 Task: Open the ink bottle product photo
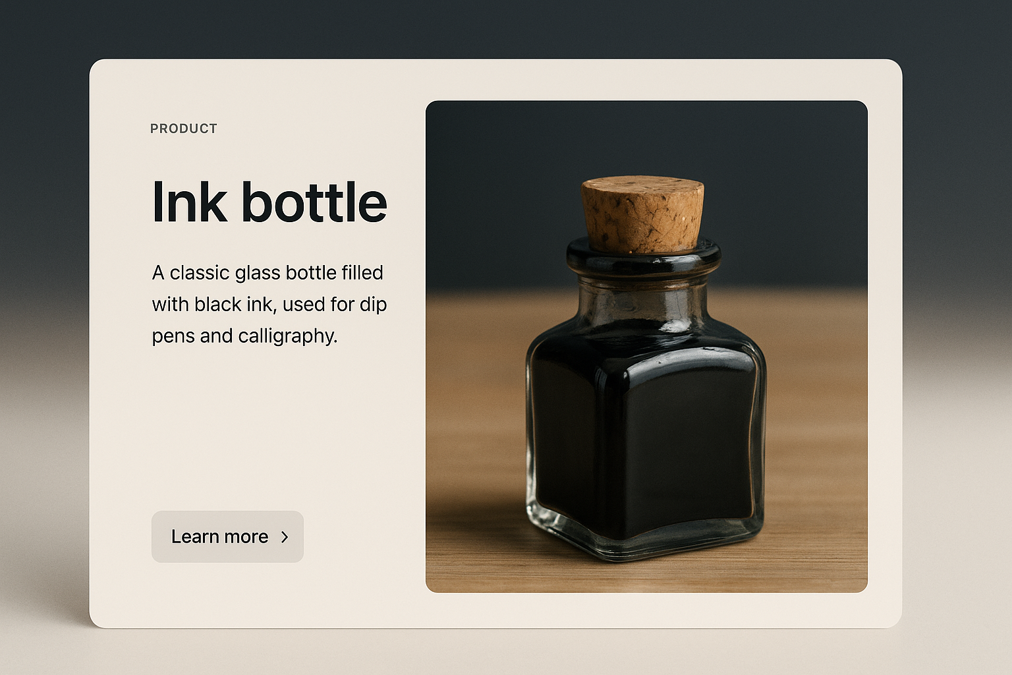pos(646,346)
